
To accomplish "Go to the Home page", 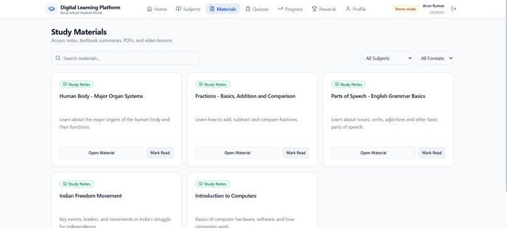I will (x=157, y=9).
